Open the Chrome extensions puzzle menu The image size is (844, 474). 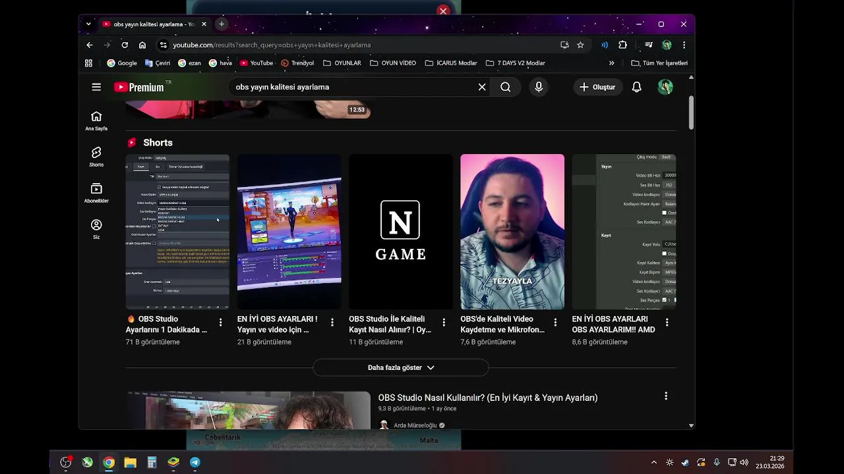coord(622,45)
